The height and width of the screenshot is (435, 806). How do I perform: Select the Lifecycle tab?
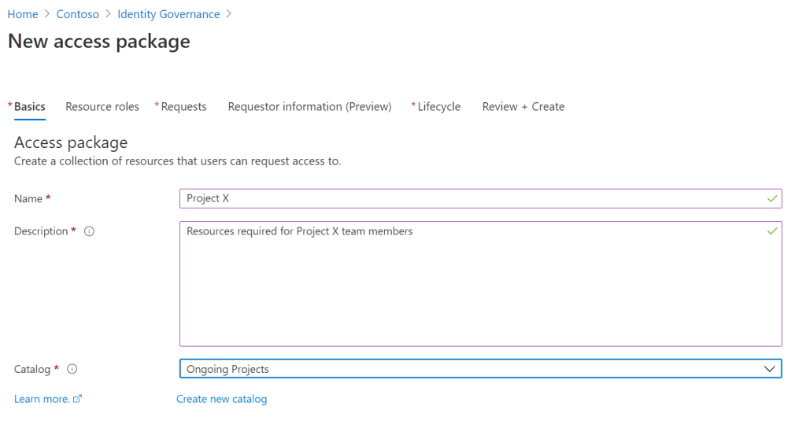438,107
